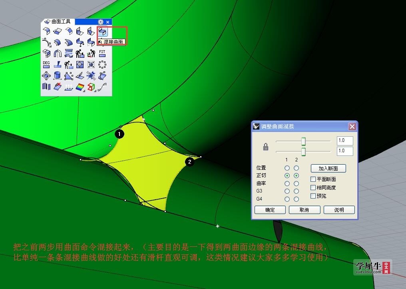Select the Offset Surface tool icon
Screen dimensions: 406x289
[x=58, y=42]
